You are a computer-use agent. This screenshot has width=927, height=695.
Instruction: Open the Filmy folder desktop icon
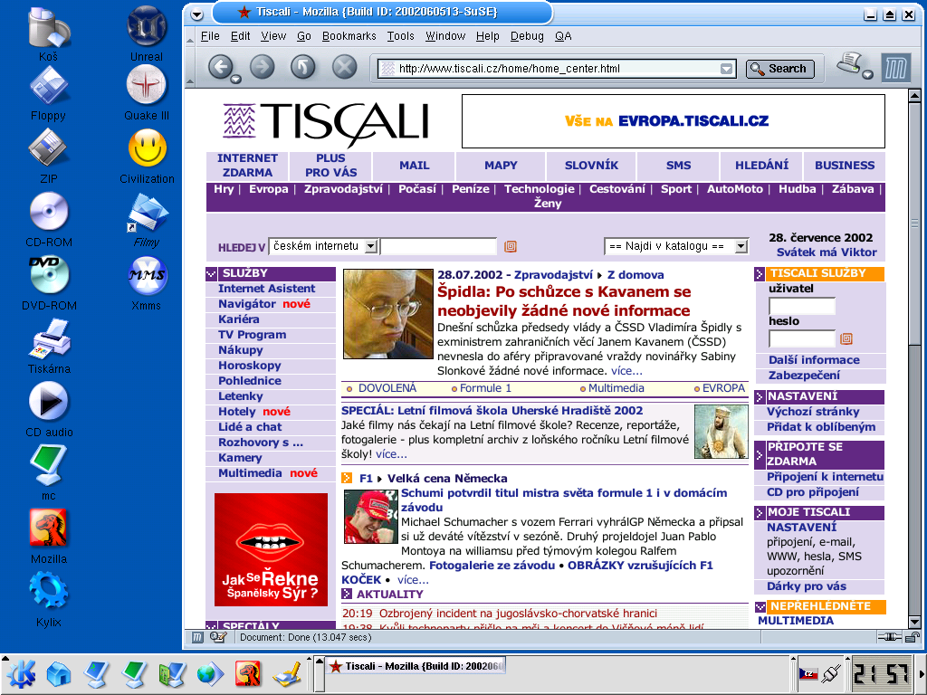[147, 212]
